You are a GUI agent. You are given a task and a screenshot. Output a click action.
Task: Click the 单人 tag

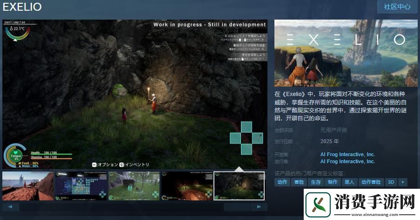point(349,182)
